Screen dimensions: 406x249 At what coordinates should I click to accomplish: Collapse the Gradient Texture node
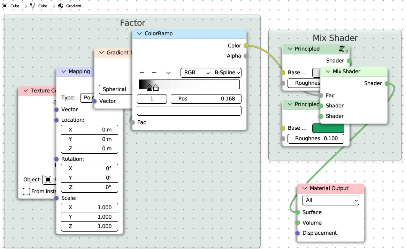click(101, 53)
